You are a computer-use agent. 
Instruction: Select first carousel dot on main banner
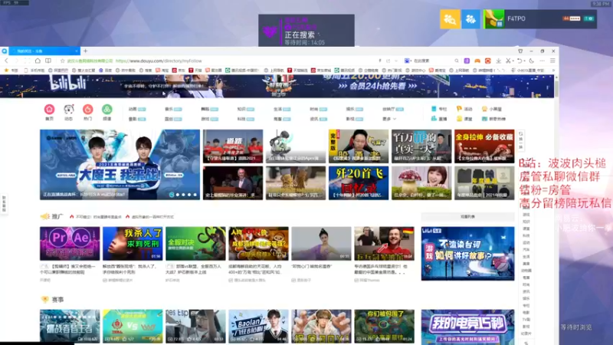(x=172, y=195)
